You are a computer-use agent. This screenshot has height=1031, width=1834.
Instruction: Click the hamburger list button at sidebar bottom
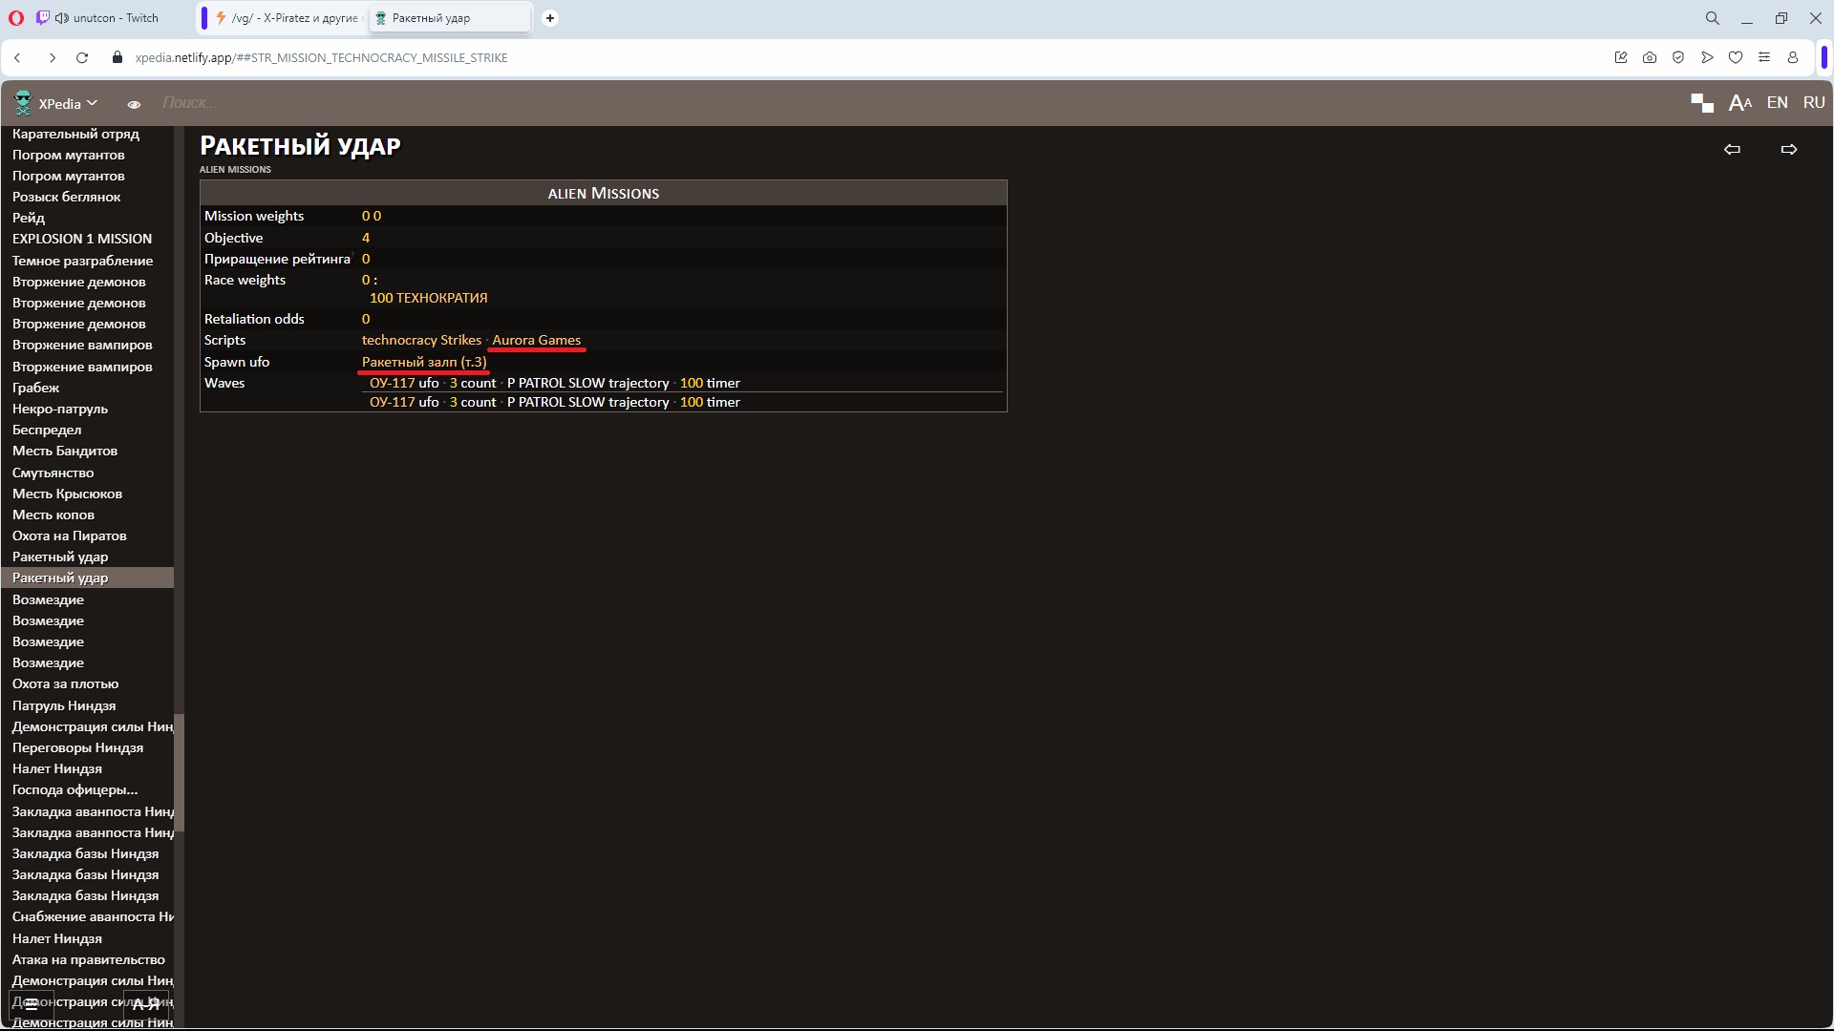pos(32,1003)
